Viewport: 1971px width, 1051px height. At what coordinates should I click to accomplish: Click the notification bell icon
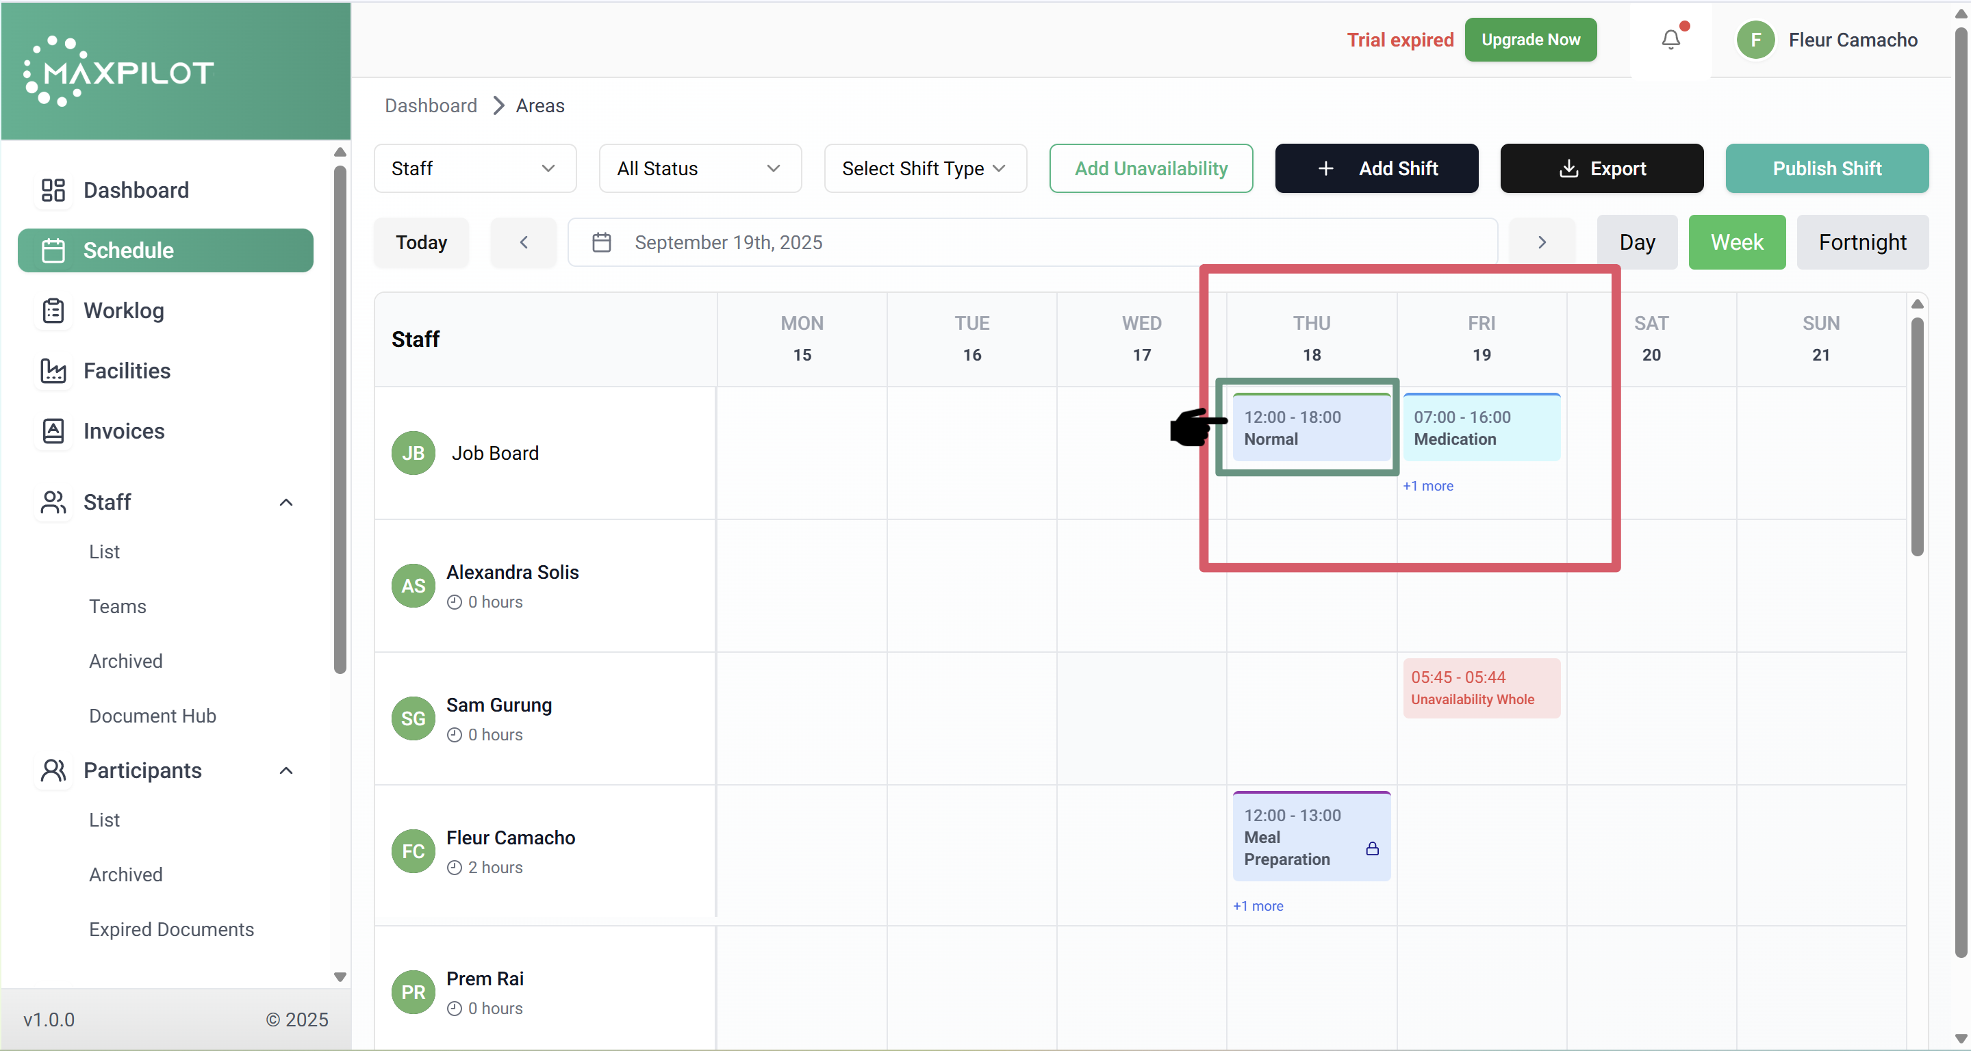tap(1670, 40)
